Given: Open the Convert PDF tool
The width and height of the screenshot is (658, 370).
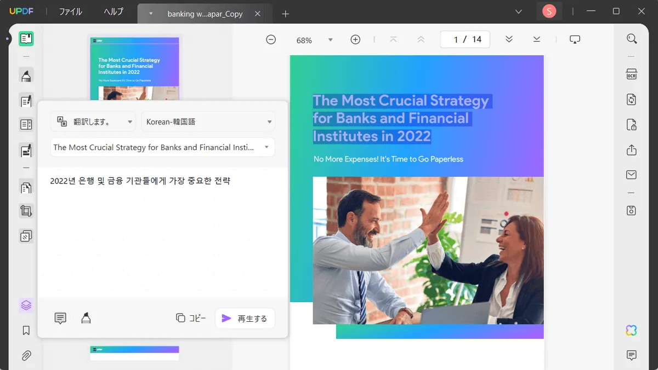Looking at the screenshot, I should (x=632, y=99).
